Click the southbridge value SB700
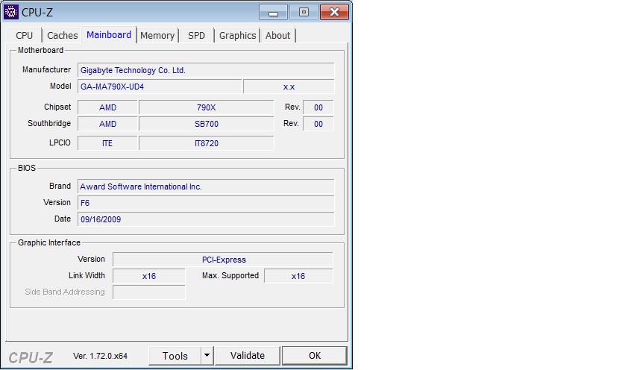The height and width of the screenshot is (370, 625). [207, 124]
